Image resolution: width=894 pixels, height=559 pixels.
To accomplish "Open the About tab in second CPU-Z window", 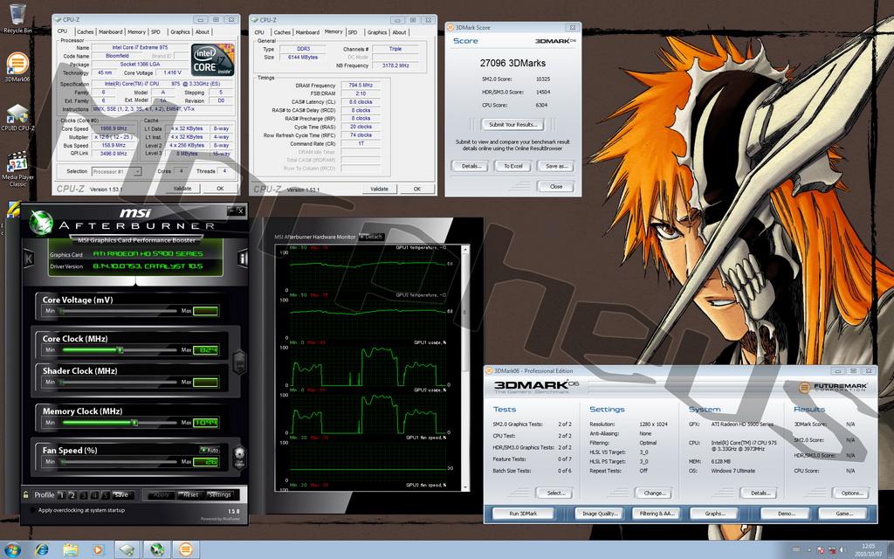I will [399, 32].
